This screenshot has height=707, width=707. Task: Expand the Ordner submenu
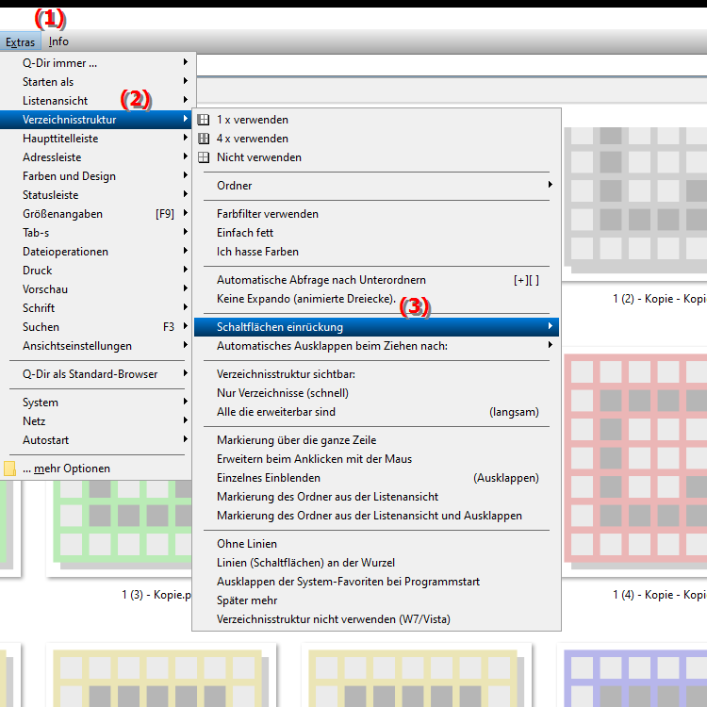pyautogui.click(x=376, y=186)
